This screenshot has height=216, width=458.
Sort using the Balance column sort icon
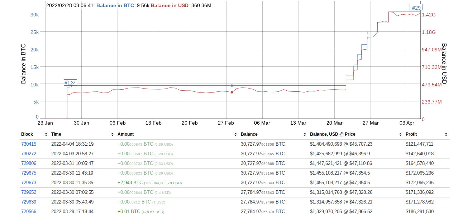tap(304, 135)
